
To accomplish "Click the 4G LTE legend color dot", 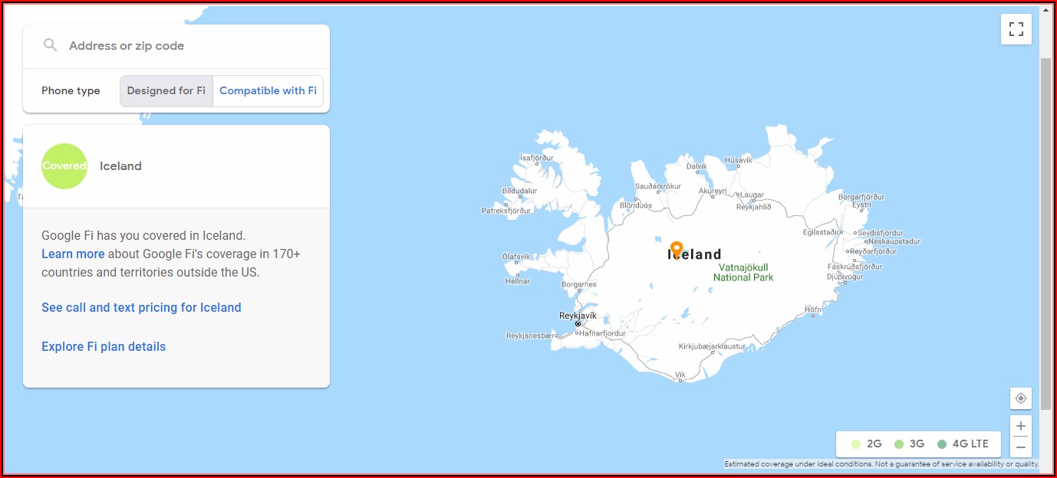I will [942, 444].
